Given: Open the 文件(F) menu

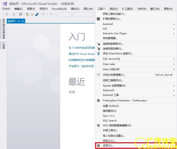Looking at the screenshot, I should (x=6, y=9).
